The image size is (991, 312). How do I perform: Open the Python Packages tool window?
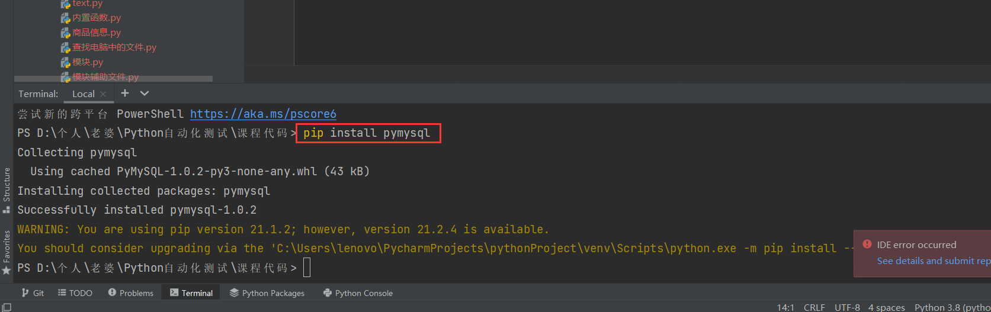pyautogui.click(x=267, y=293)
